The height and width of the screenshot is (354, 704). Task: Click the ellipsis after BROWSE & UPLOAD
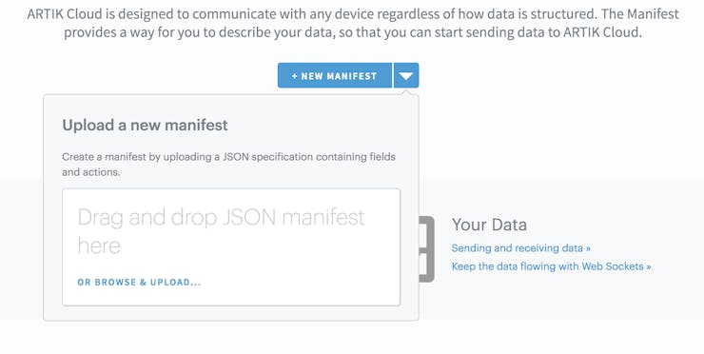(195, 283)
